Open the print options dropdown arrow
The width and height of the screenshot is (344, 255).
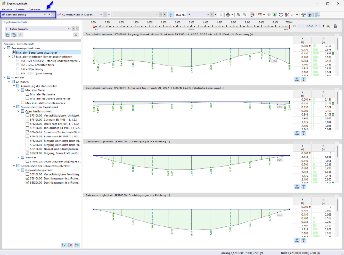click(x=232, y=15)
